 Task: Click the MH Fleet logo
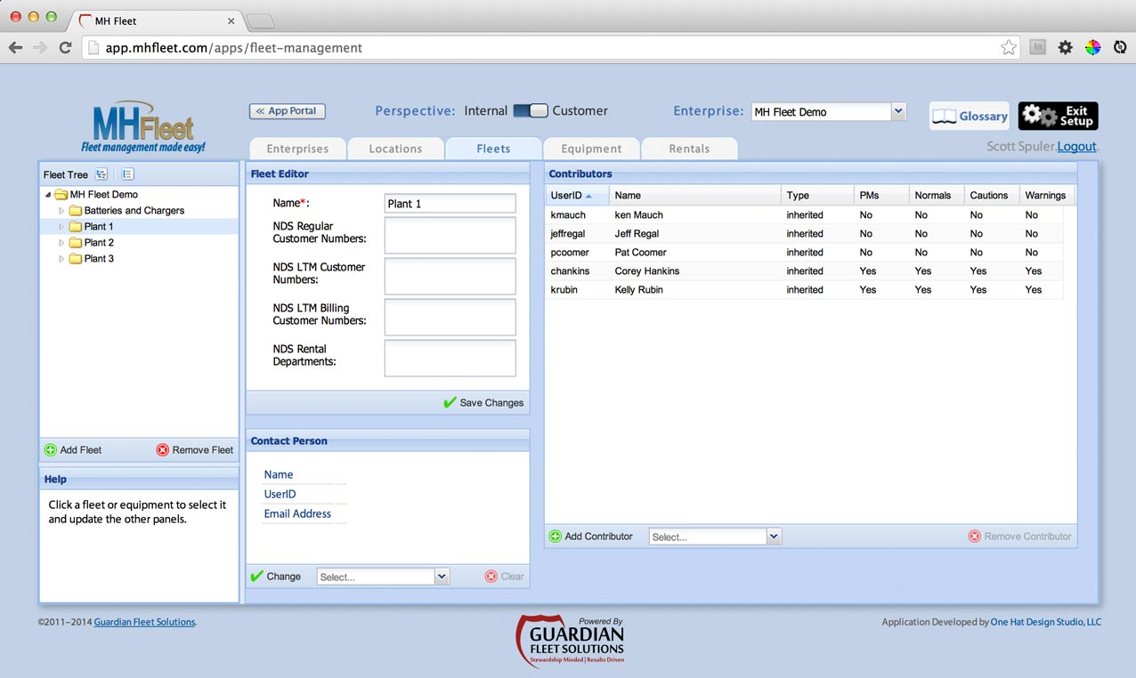click(x=143, y=126)
